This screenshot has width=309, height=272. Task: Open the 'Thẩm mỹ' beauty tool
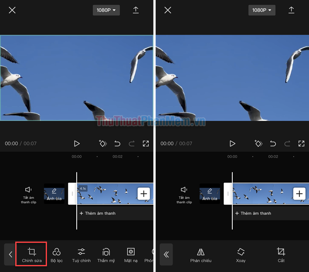pyautogui.click(x=106, y=255)
